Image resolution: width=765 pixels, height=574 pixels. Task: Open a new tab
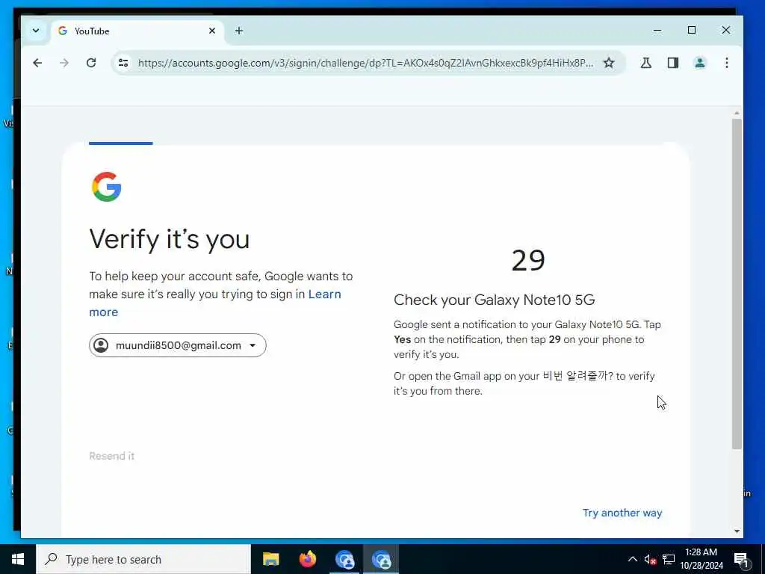[x=238, y=31]
